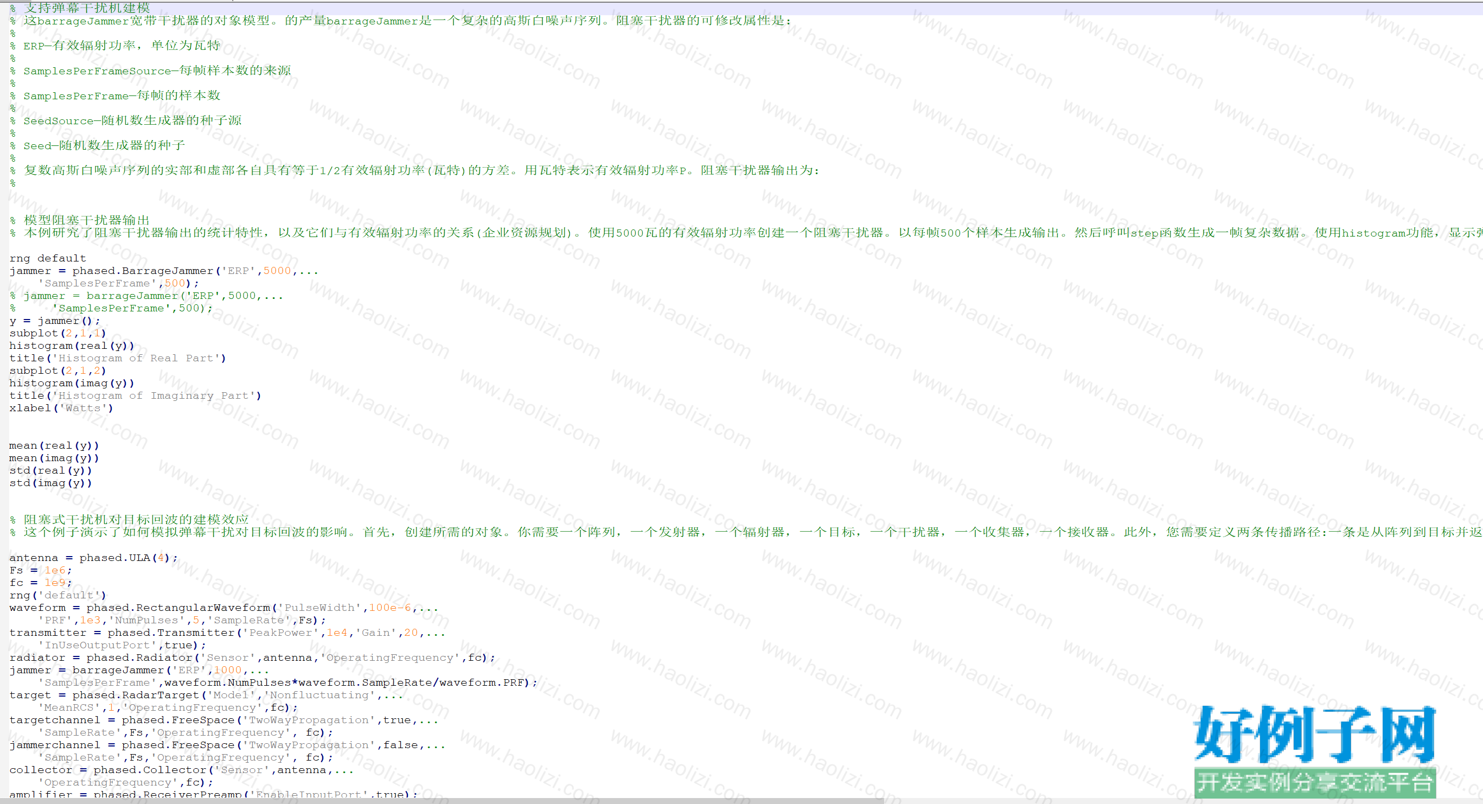Click the "'MeanRCS',1,'OperatingFrequency',fc);" line

pos(168,707)
